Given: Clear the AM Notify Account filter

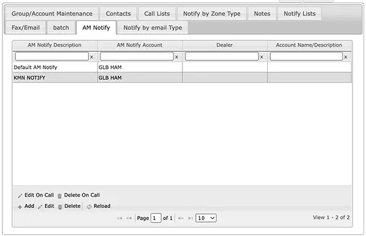Looking at the screenshot, I should [177, 57].
